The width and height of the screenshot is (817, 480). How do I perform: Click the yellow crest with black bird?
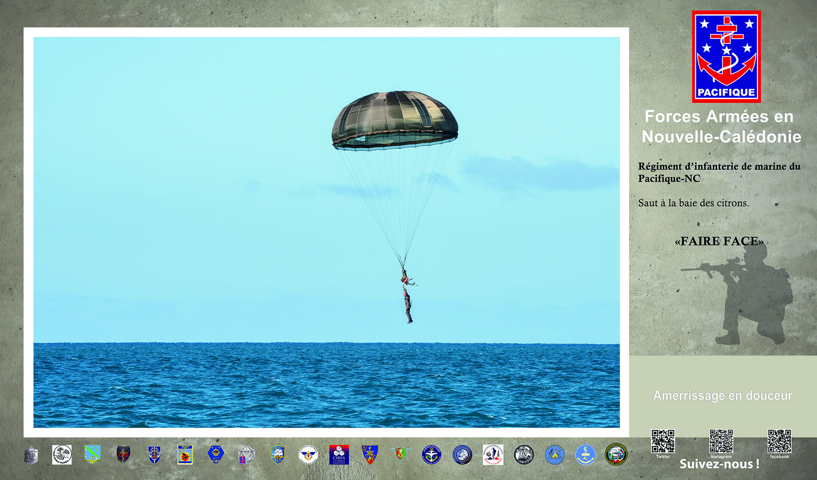pyautogui.click(x=185, y=454)
